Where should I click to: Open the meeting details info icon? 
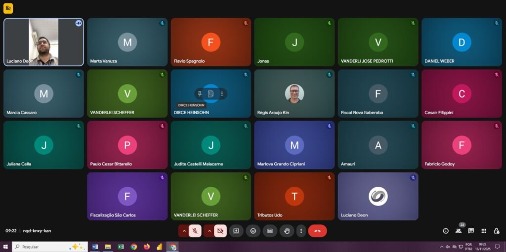tap(446, 231)
